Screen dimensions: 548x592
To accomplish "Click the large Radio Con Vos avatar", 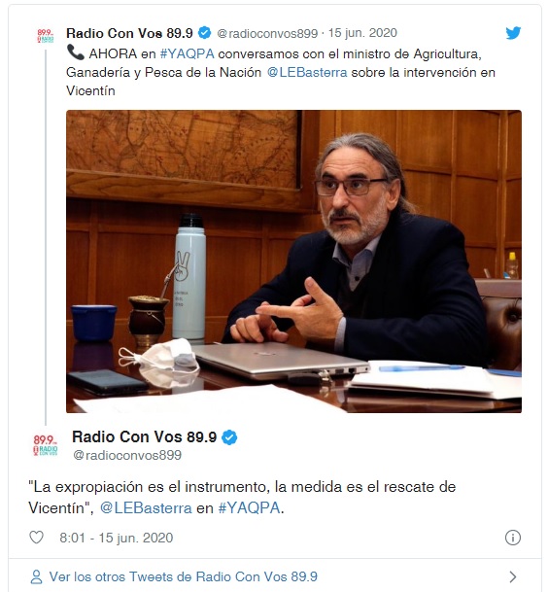I will [x=46, y=445].
